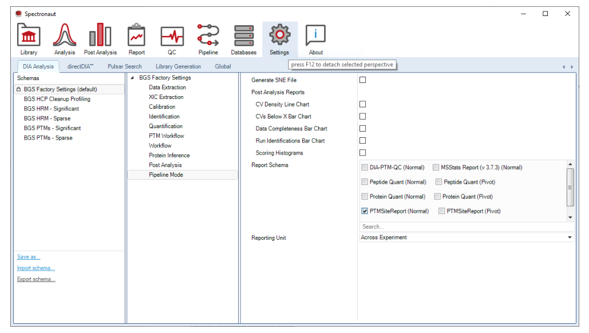
Task: Tick the CVs Below X Bar Chart checkbox
Action: (x=362, y=116)
